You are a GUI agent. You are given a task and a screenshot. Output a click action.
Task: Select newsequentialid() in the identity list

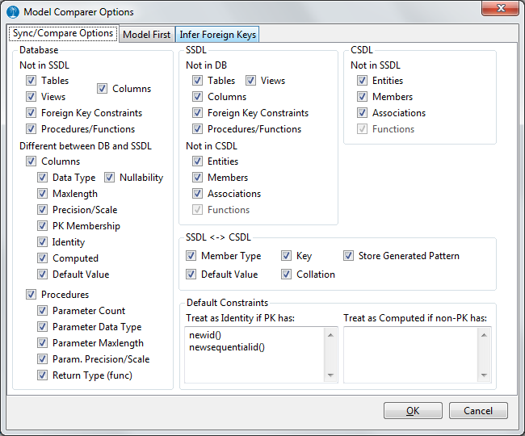(226, 347)
